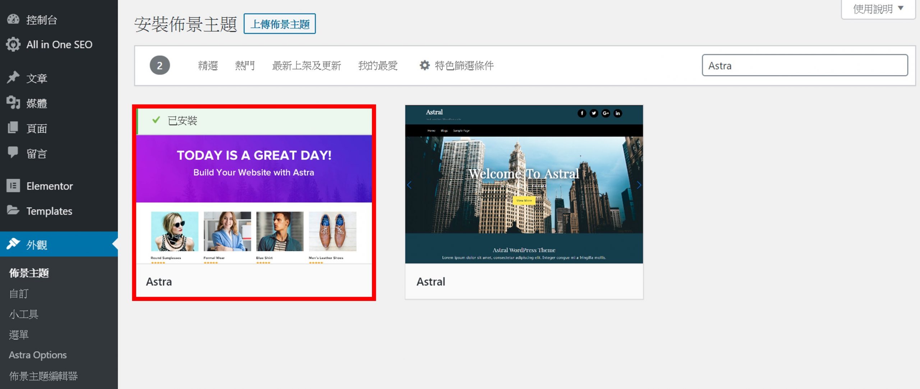Click the paintbrush icon beside 外觀
The width and height of the screenshot is (920, 389).
tap(13, 244)
